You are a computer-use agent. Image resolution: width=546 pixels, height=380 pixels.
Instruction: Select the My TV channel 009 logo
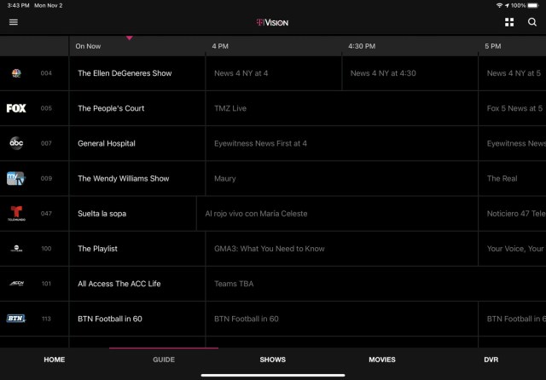(x=16, y=178)
